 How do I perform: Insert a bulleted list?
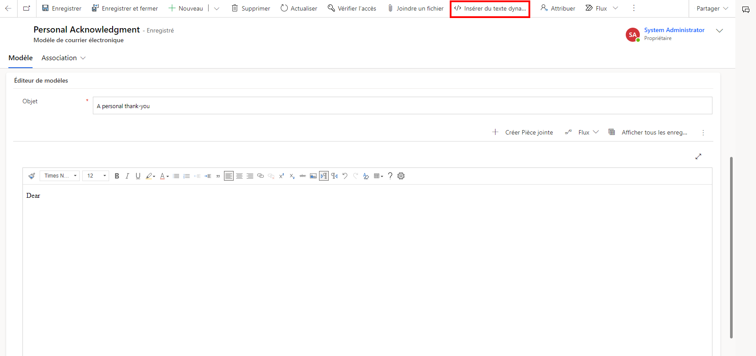(x=176, y=176)
